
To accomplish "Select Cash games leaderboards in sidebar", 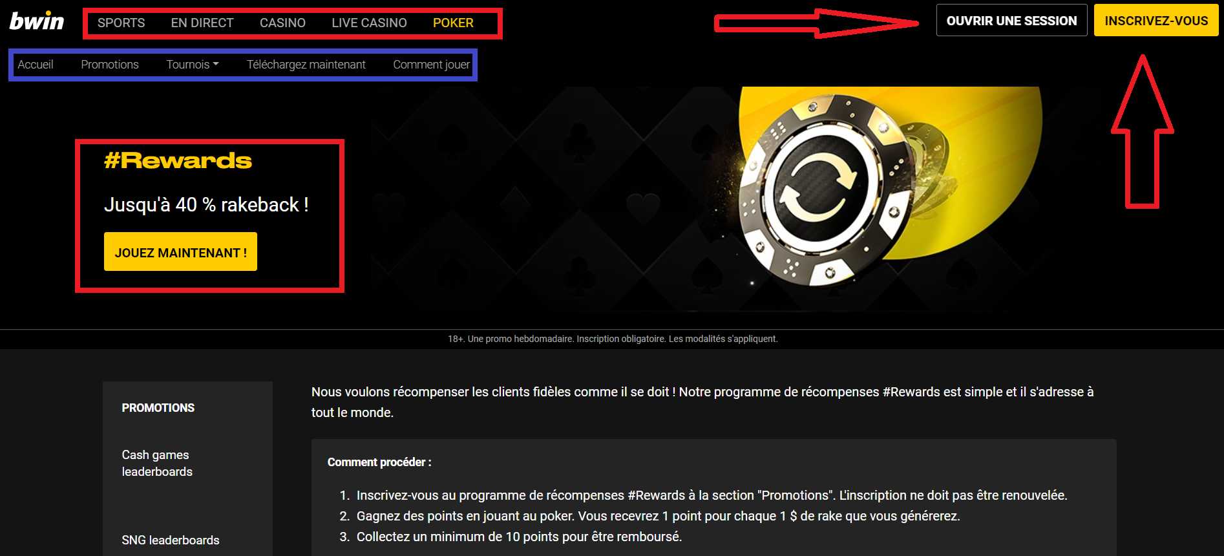I will pyautogui.click(x=157, y=463).
